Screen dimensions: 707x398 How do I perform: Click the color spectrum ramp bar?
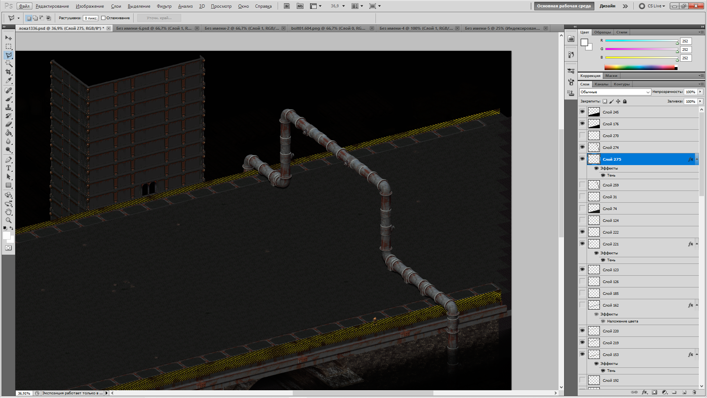(639, 67)
